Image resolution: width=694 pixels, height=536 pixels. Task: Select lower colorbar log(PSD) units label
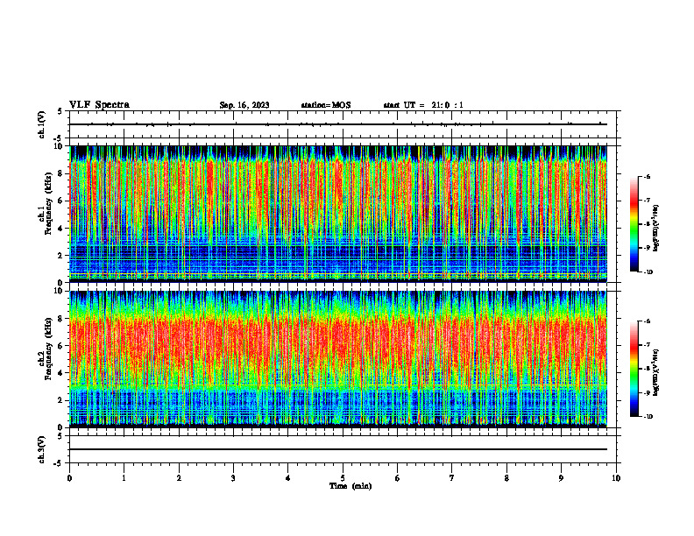(x=656, y=372)
